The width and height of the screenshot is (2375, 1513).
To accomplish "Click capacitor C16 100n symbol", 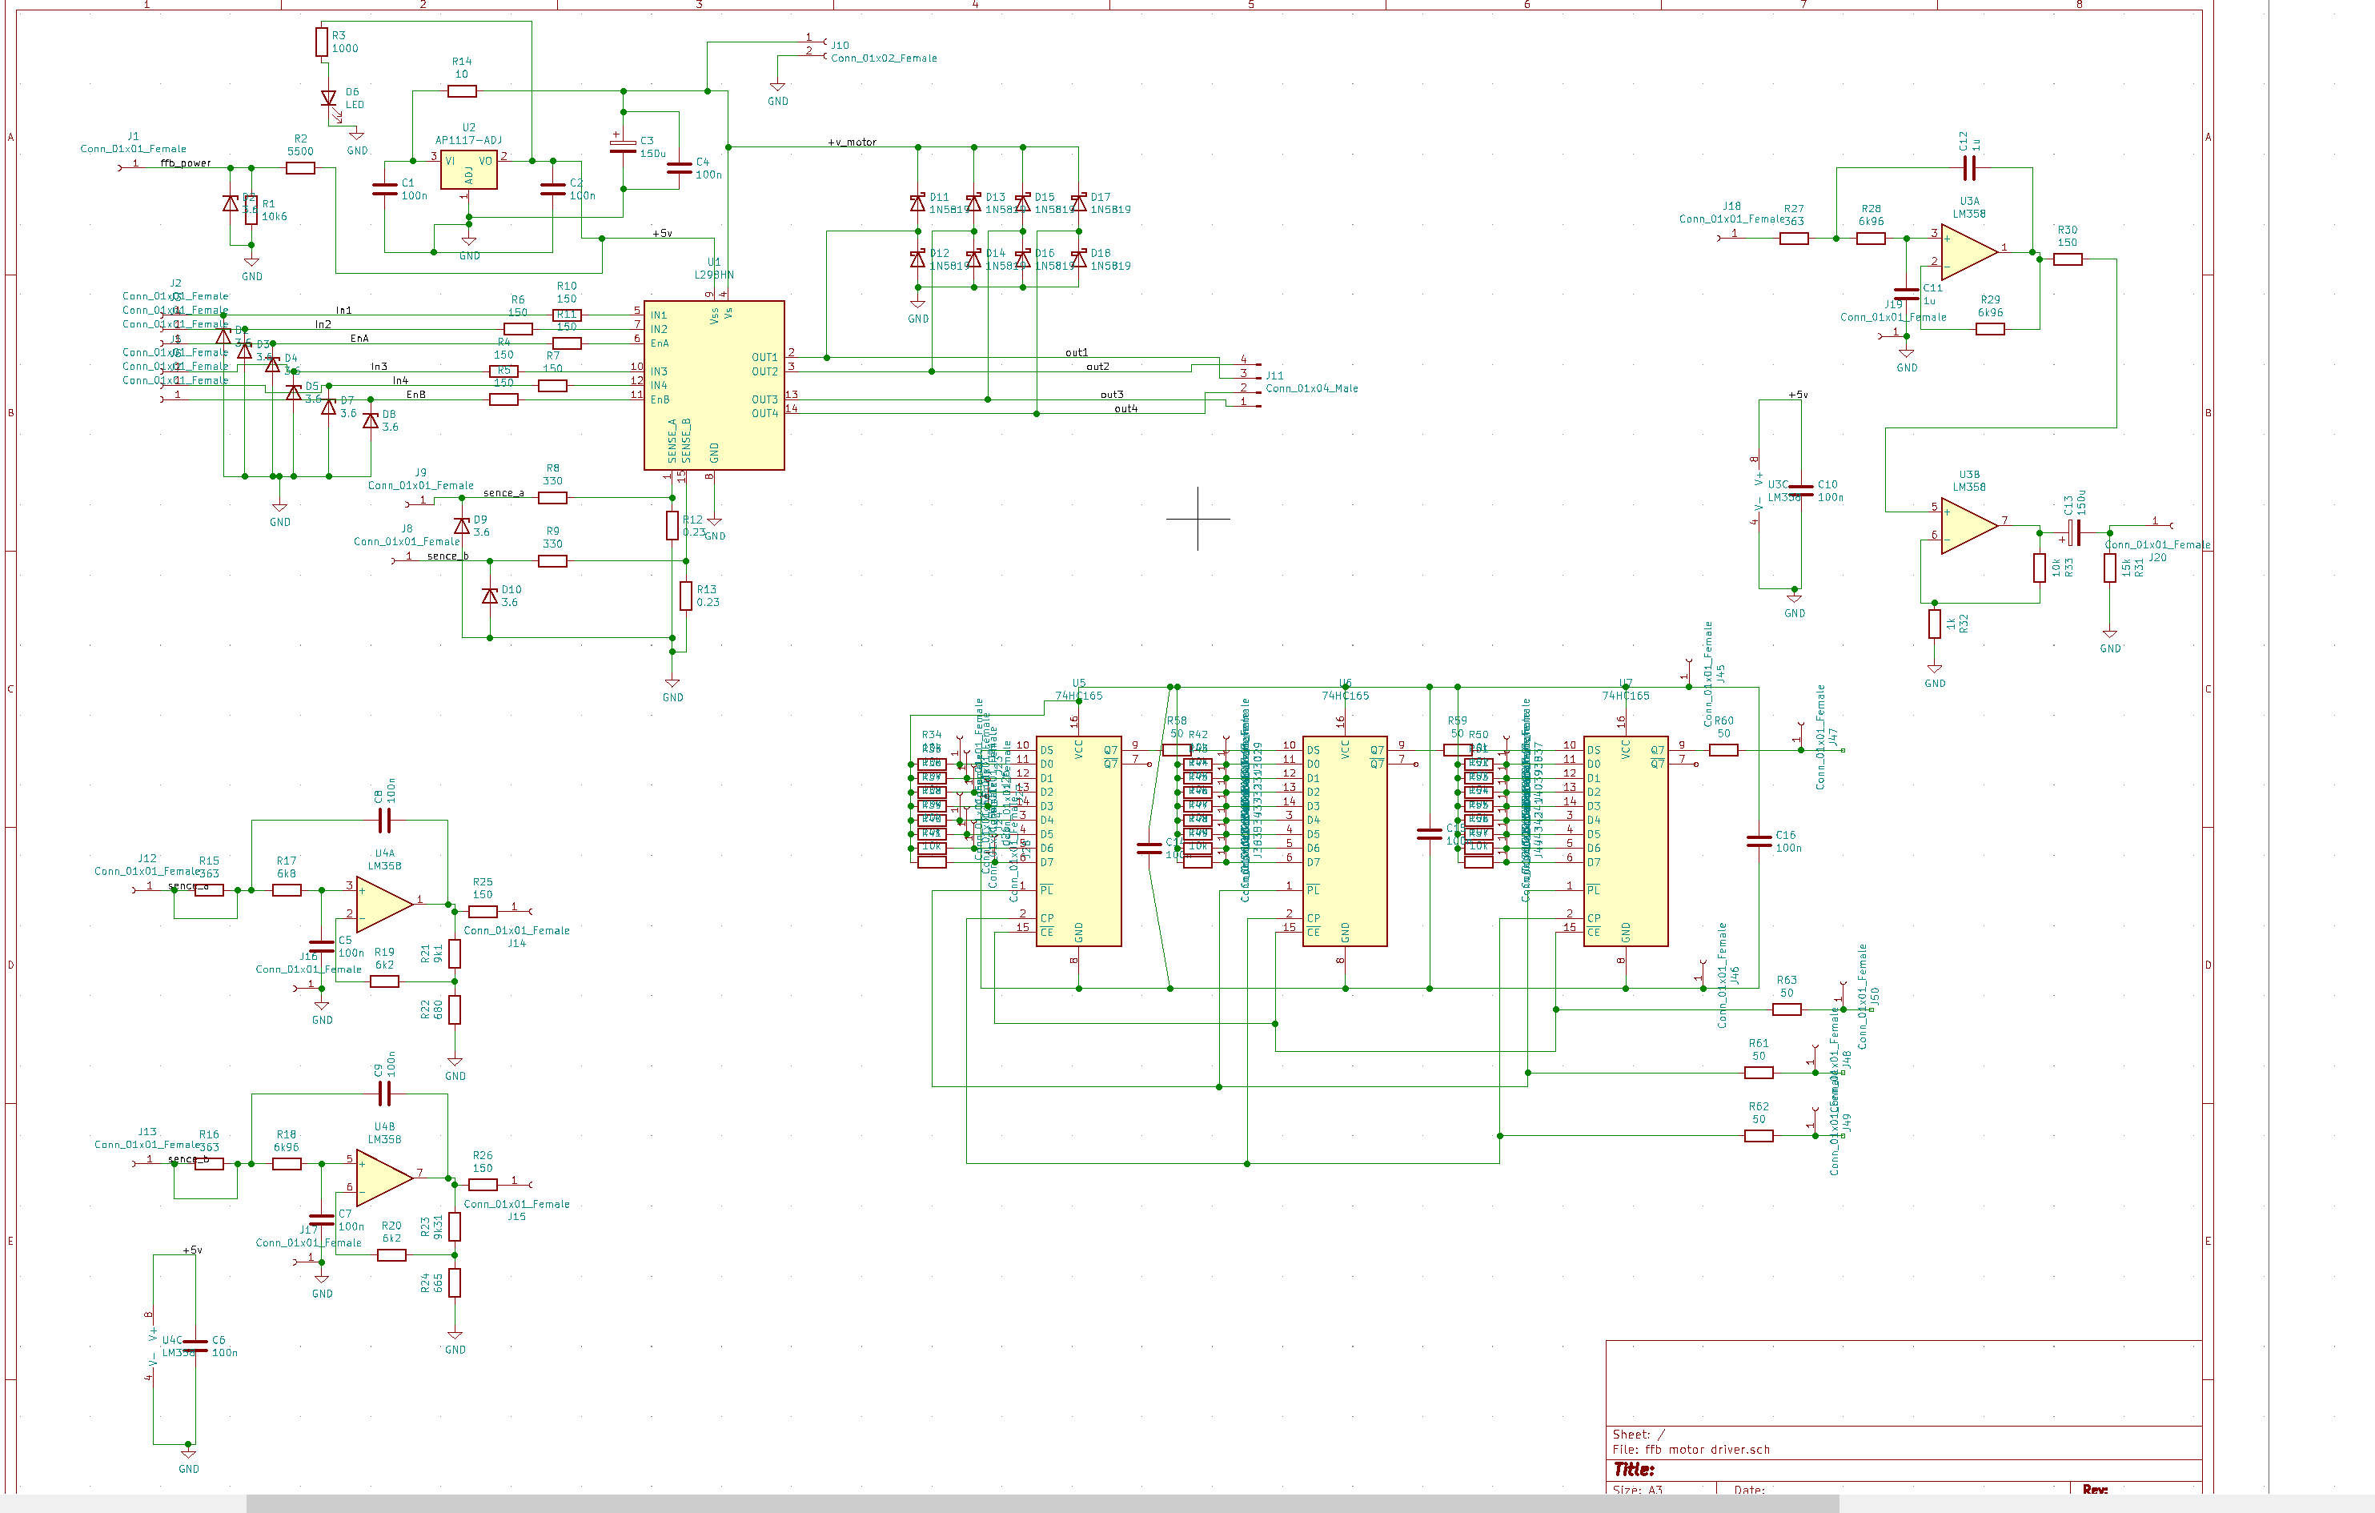I will [1759, 841].
